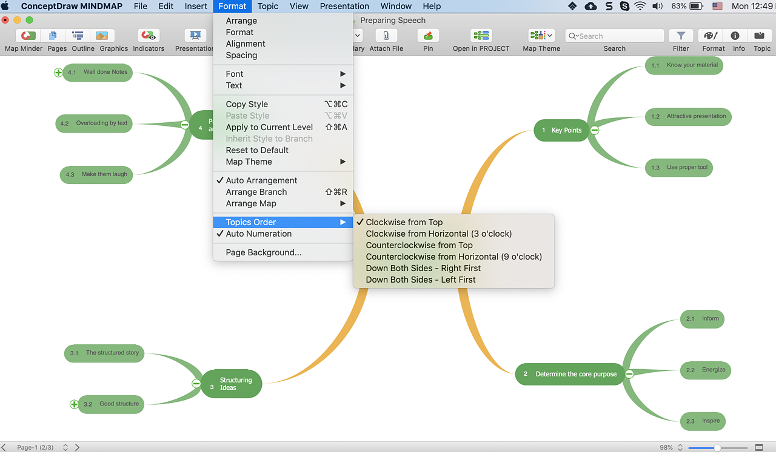
Task: Open the Filter toolbar icon
Action: [681, 36]
